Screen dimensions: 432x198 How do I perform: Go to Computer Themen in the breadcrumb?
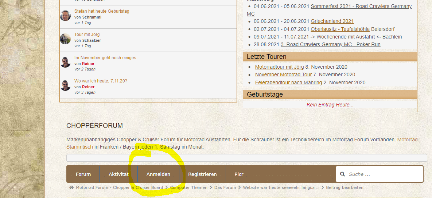[x=188, y=187]
